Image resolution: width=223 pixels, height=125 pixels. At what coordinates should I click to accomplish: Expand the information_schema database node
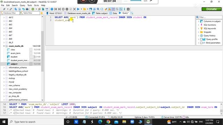pyautogui.click(x=4, y=68)
